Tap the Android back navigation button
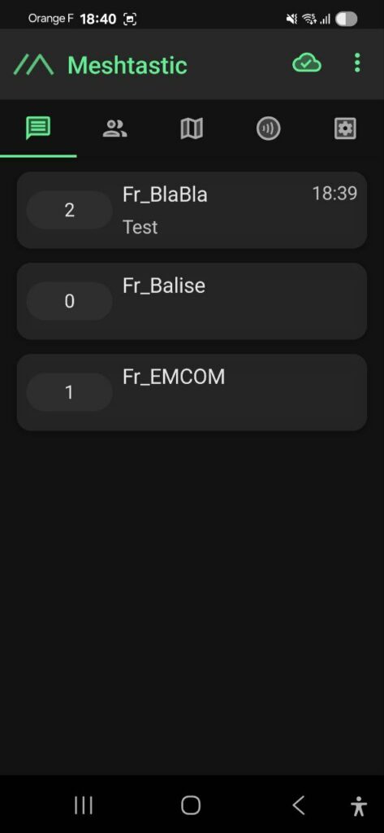This screenshot has width=384, height=833. 299,805
